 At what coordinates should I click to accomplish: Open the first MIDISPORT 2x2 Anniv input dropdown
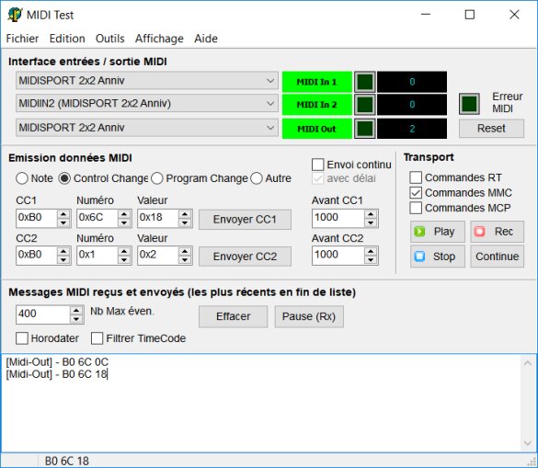click(x=147, y=81)
